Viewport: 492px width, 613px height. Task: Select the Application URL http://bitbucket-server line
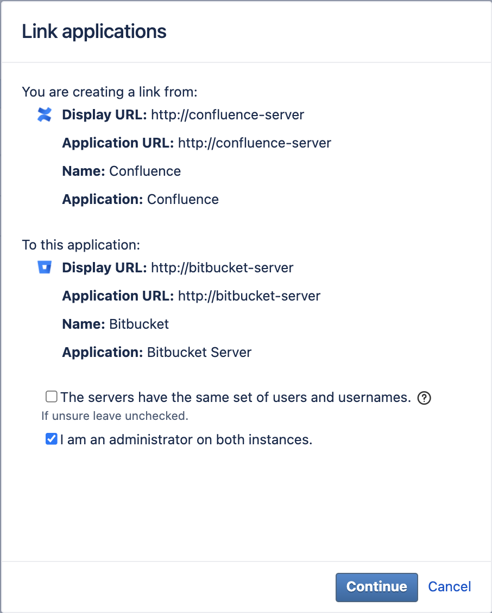point(191,296)
